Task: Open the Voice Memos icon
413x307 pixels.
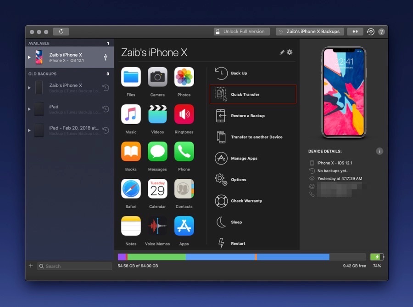Action: pyautogui.click(x=157, y=226)
